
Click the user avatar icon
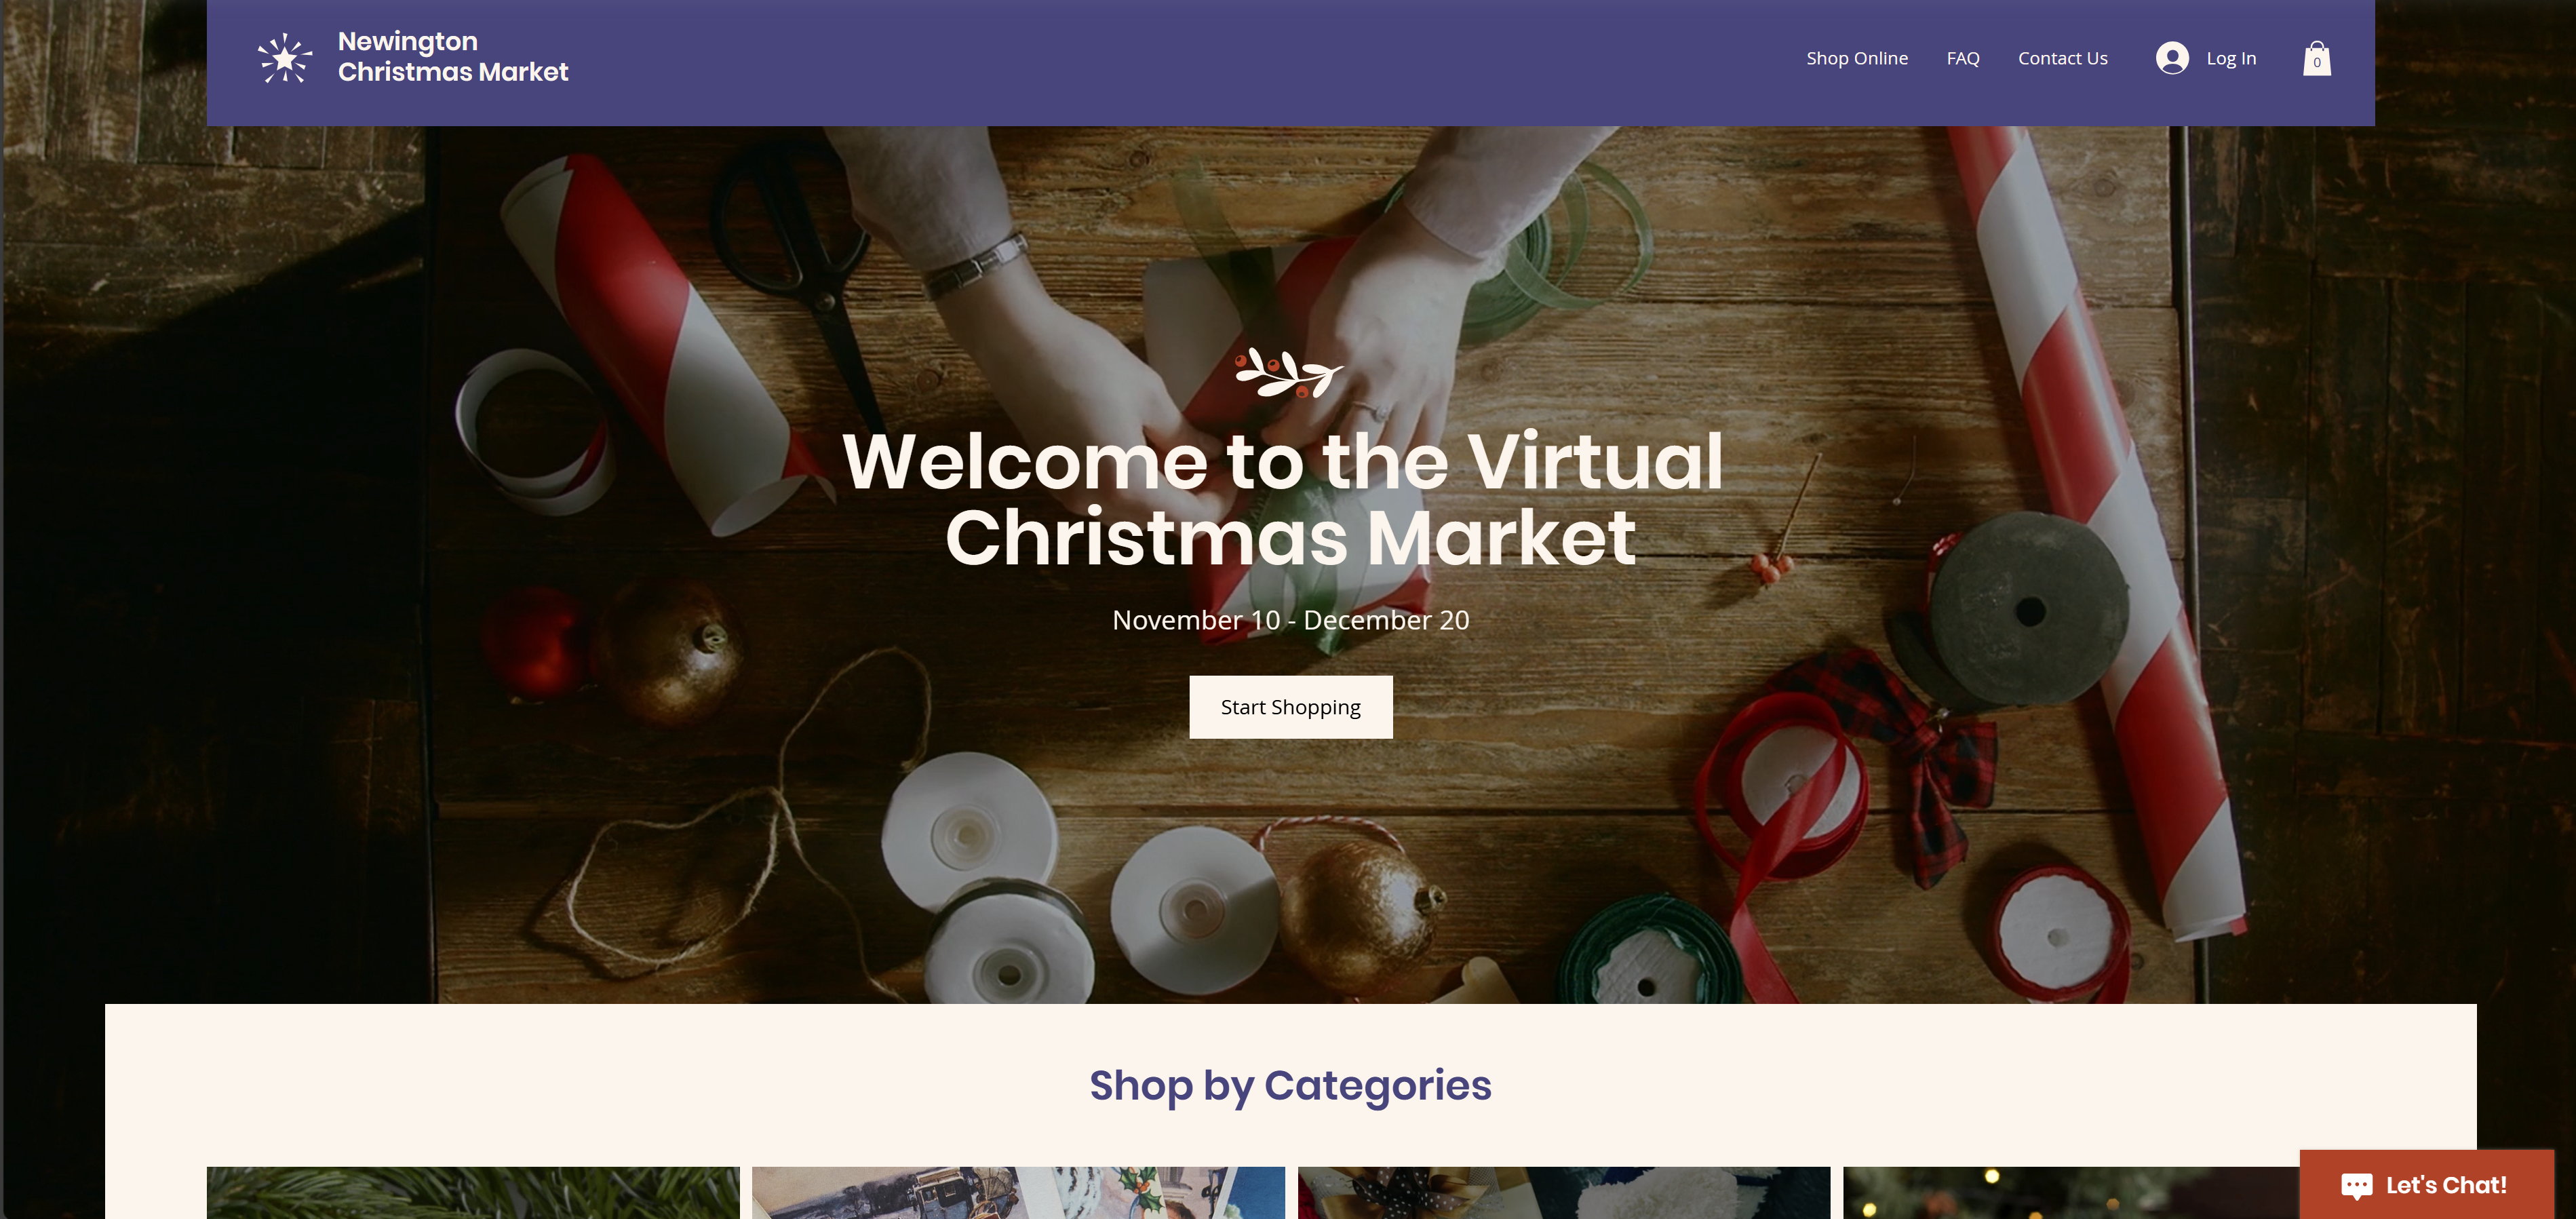(x=2172, y=58)
